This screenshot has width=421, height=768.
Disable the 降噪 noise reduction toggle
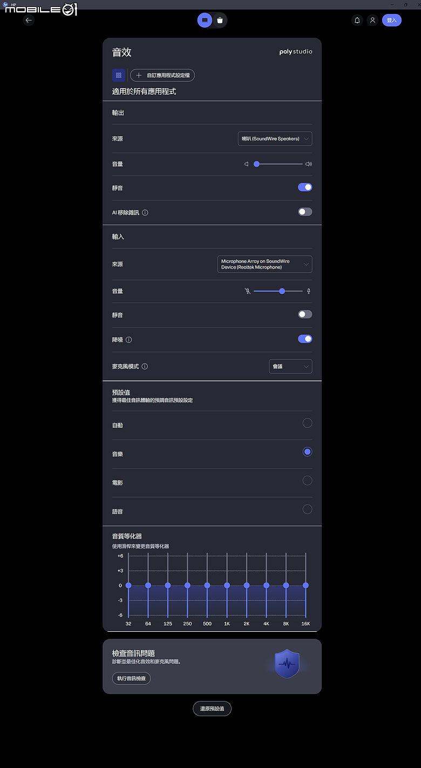pyautogui.click(x=305, y=339)
